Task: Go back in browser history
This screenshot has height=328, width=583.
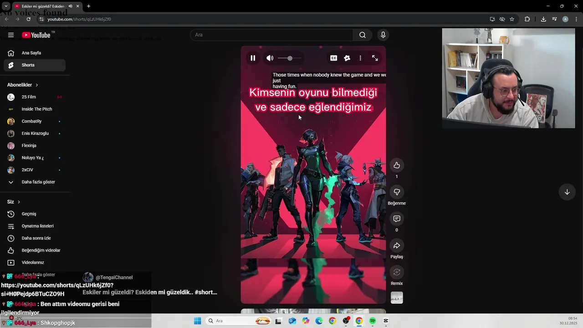Action: (6, 19)
